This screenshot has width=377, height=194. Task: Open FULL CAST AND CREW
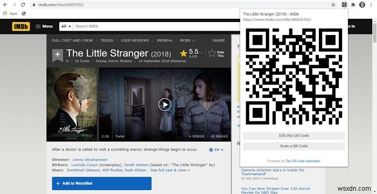tap(72, 40)
